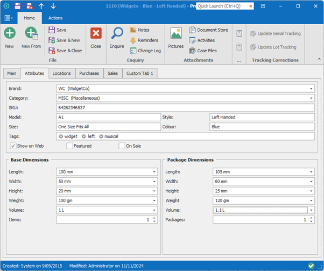Enable the Featured checkbox
The height and width of the screenshot is (271, 324).
point(69,146)
